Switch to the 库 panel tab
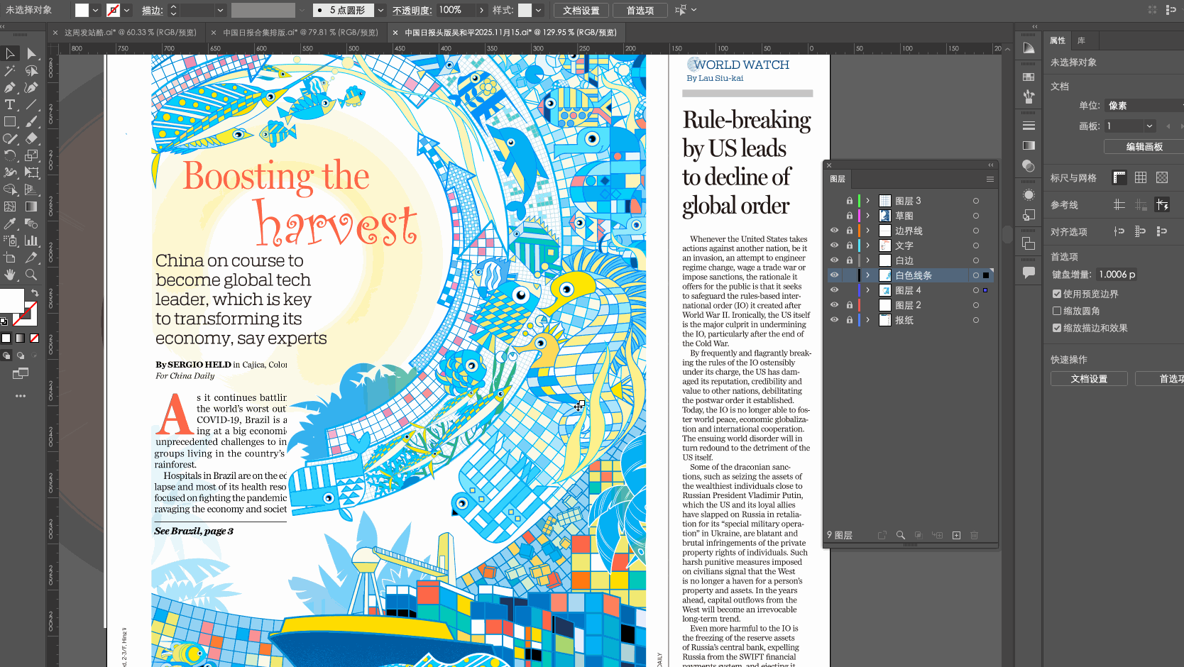 click(x=1081, y=40)
